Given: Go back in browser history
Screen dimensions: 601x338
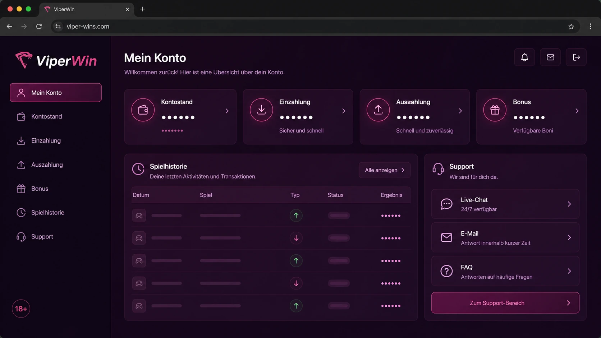Looking at the screenshot, I should [9, 27].
